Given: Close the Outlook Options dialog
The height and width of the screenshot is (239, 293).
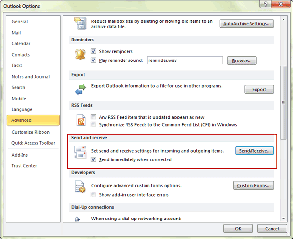Looking at the screenshot, I should tap(280, 4).
